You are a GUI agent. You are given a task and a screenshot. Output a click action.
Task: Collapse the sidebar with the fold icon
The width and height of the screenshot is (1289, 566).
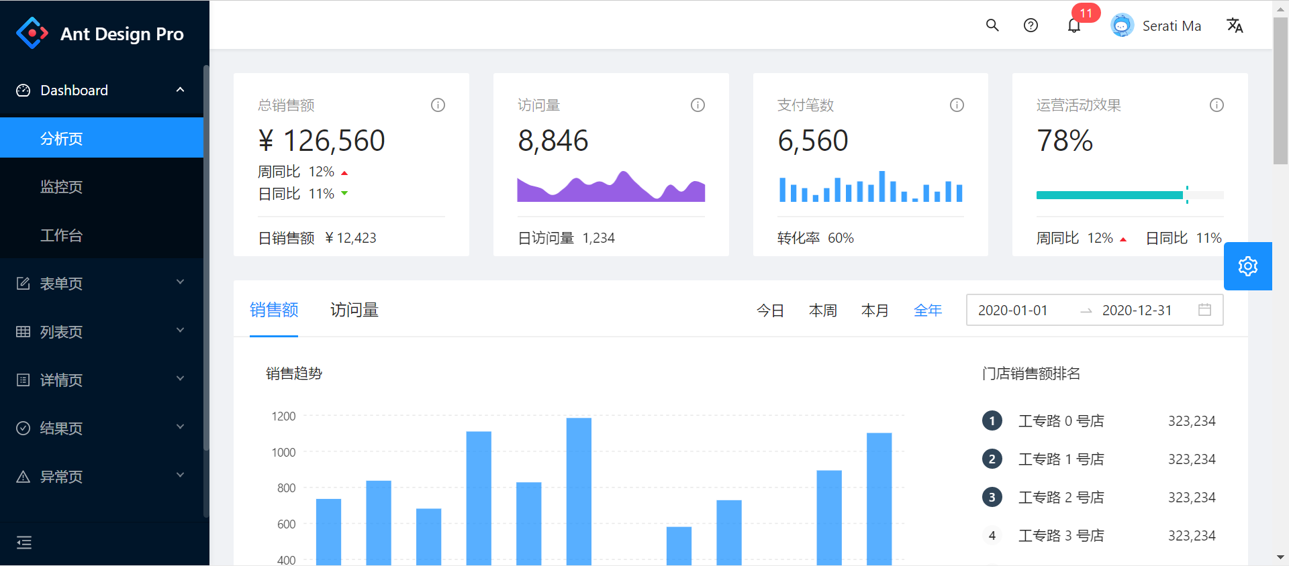click(24, 542)
